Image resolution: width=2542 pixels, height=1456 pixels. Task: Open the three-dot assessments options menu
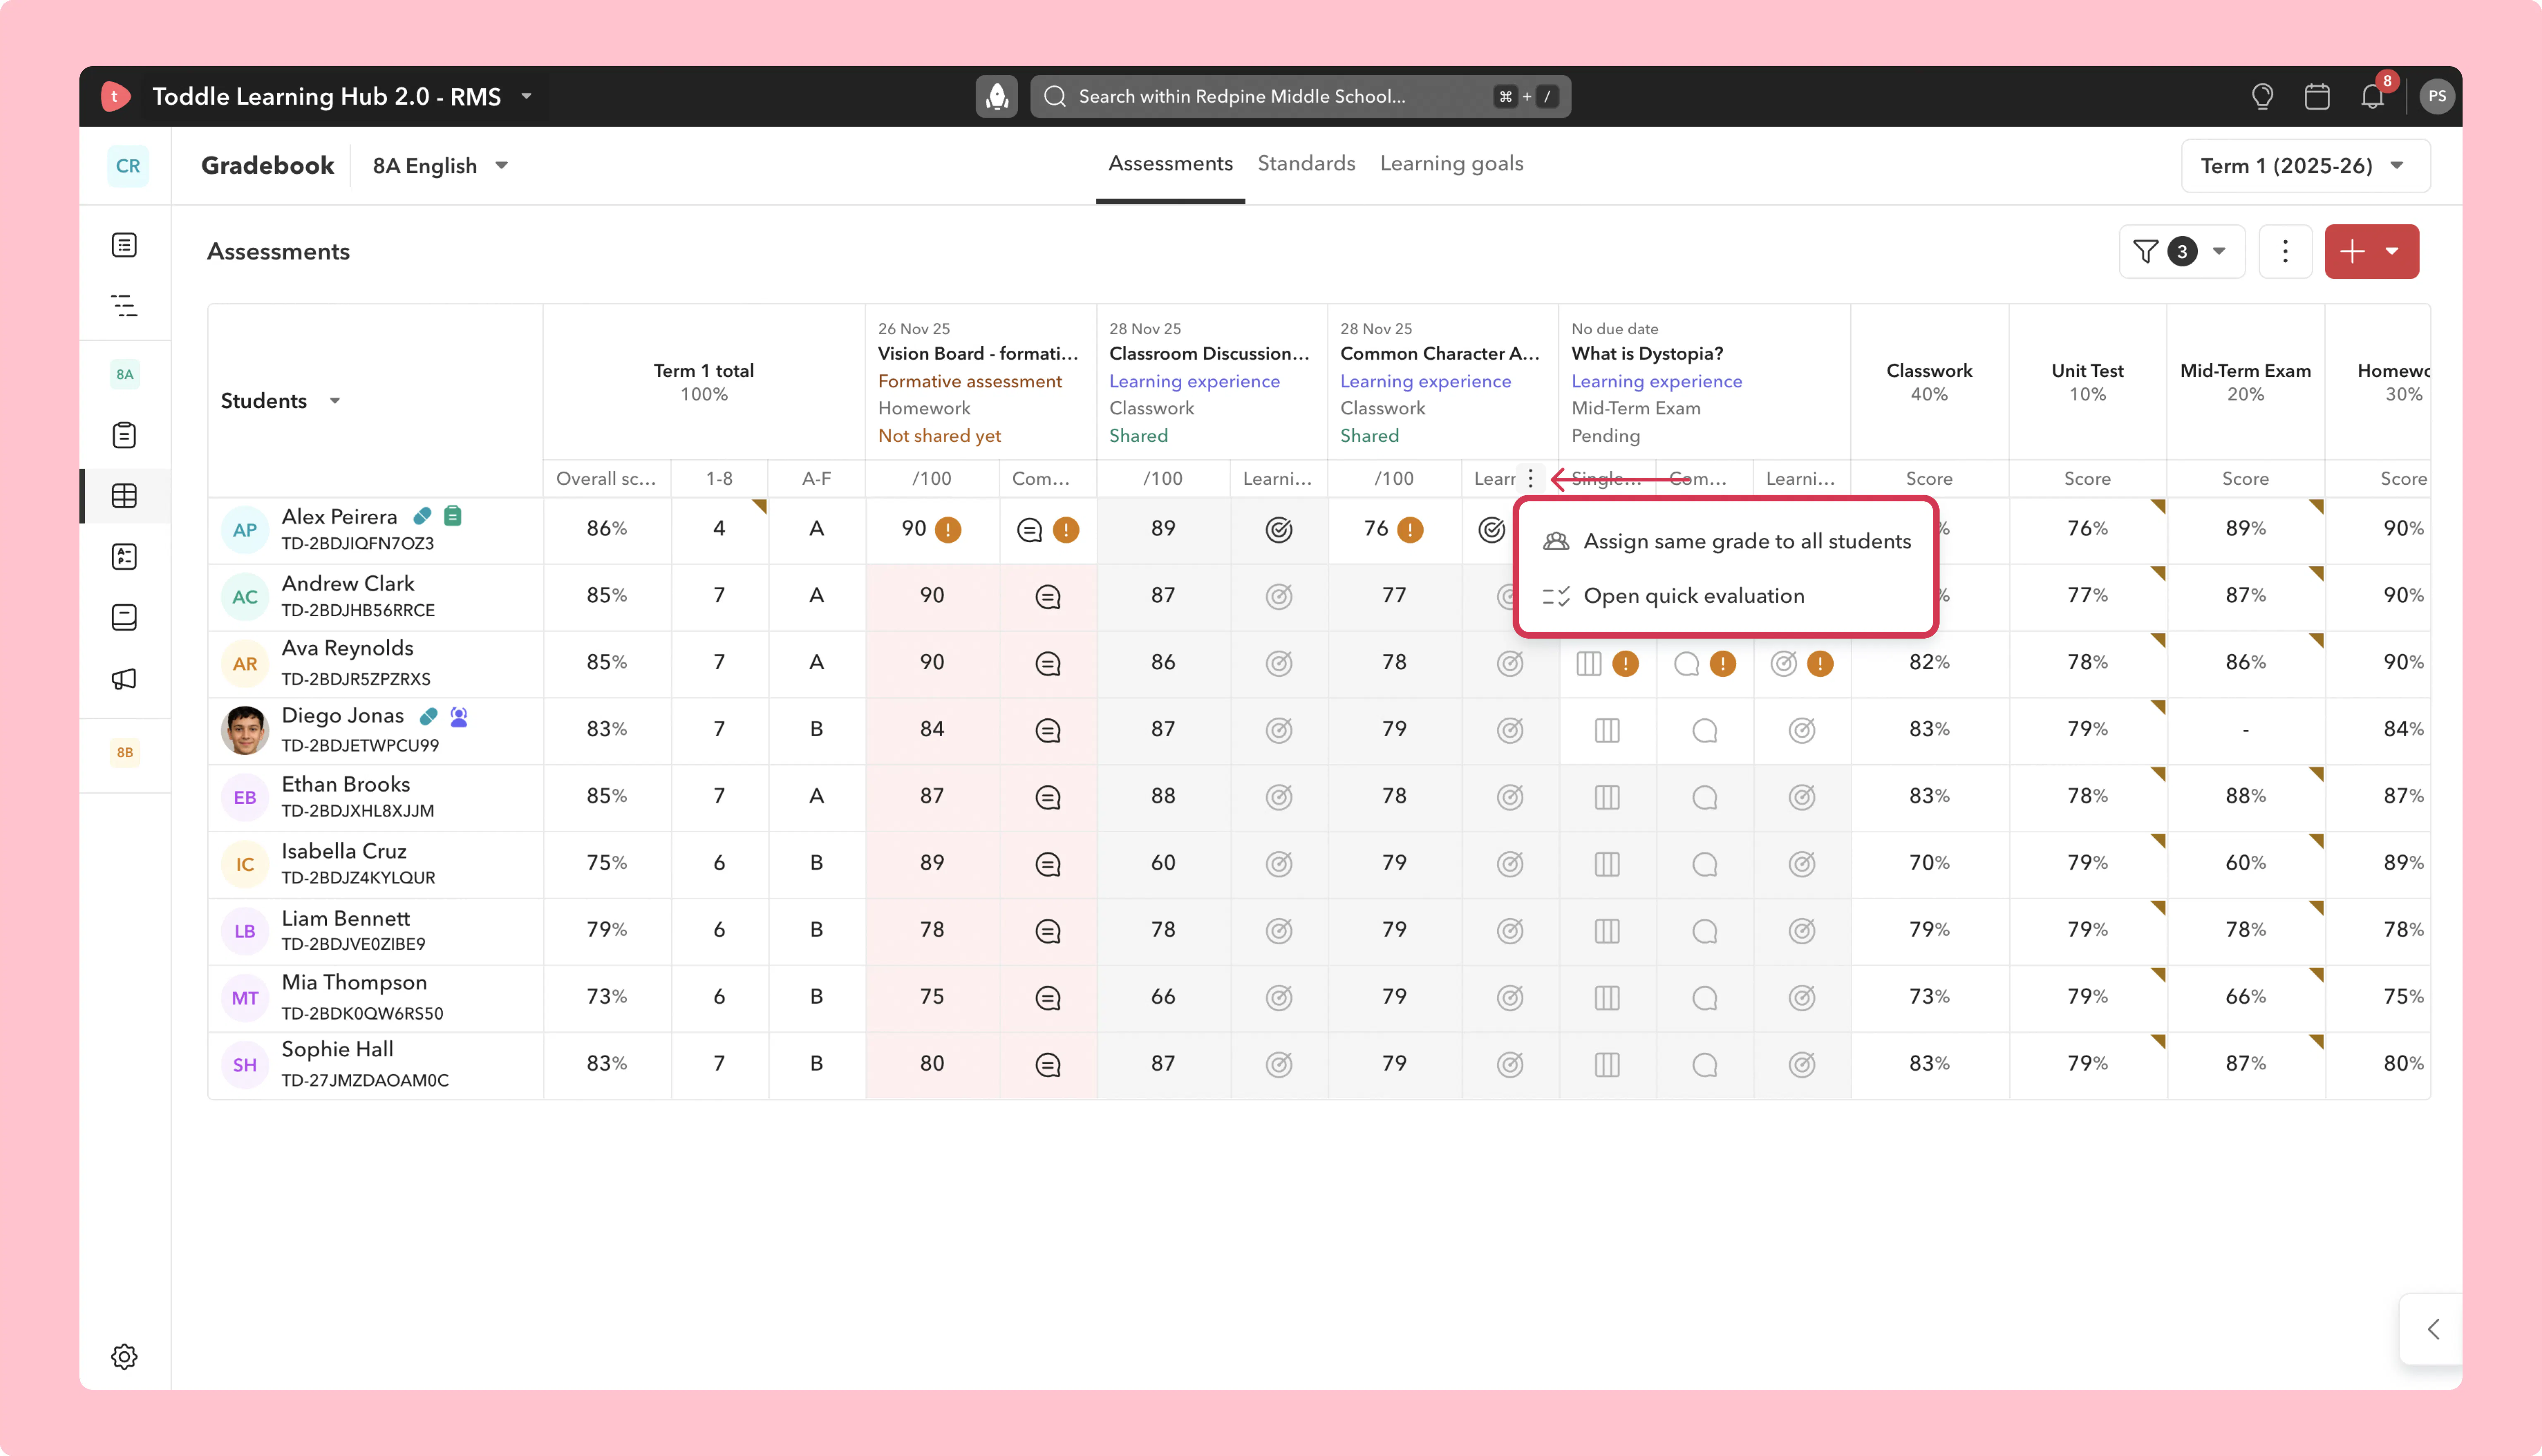[x=2285, y=251]
